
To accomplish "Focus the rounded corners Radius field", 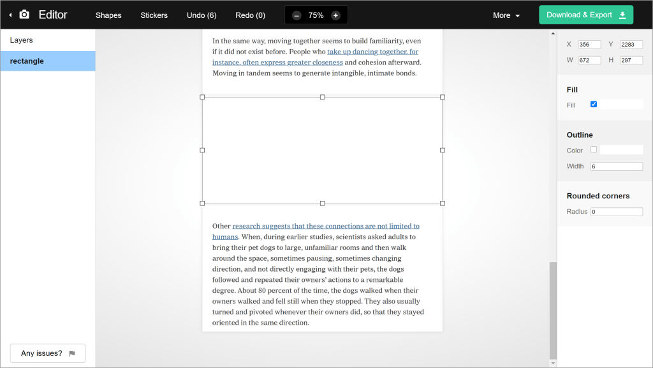I will pos(616,212).
